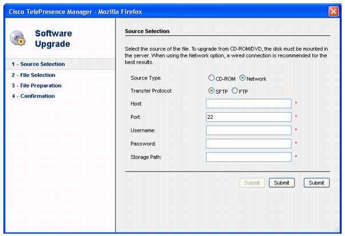Click the Port field showing 22

point(249,117)
